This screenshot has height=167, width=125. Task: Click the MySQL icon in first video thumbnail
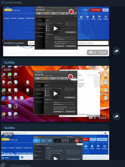tap(93, 17)
